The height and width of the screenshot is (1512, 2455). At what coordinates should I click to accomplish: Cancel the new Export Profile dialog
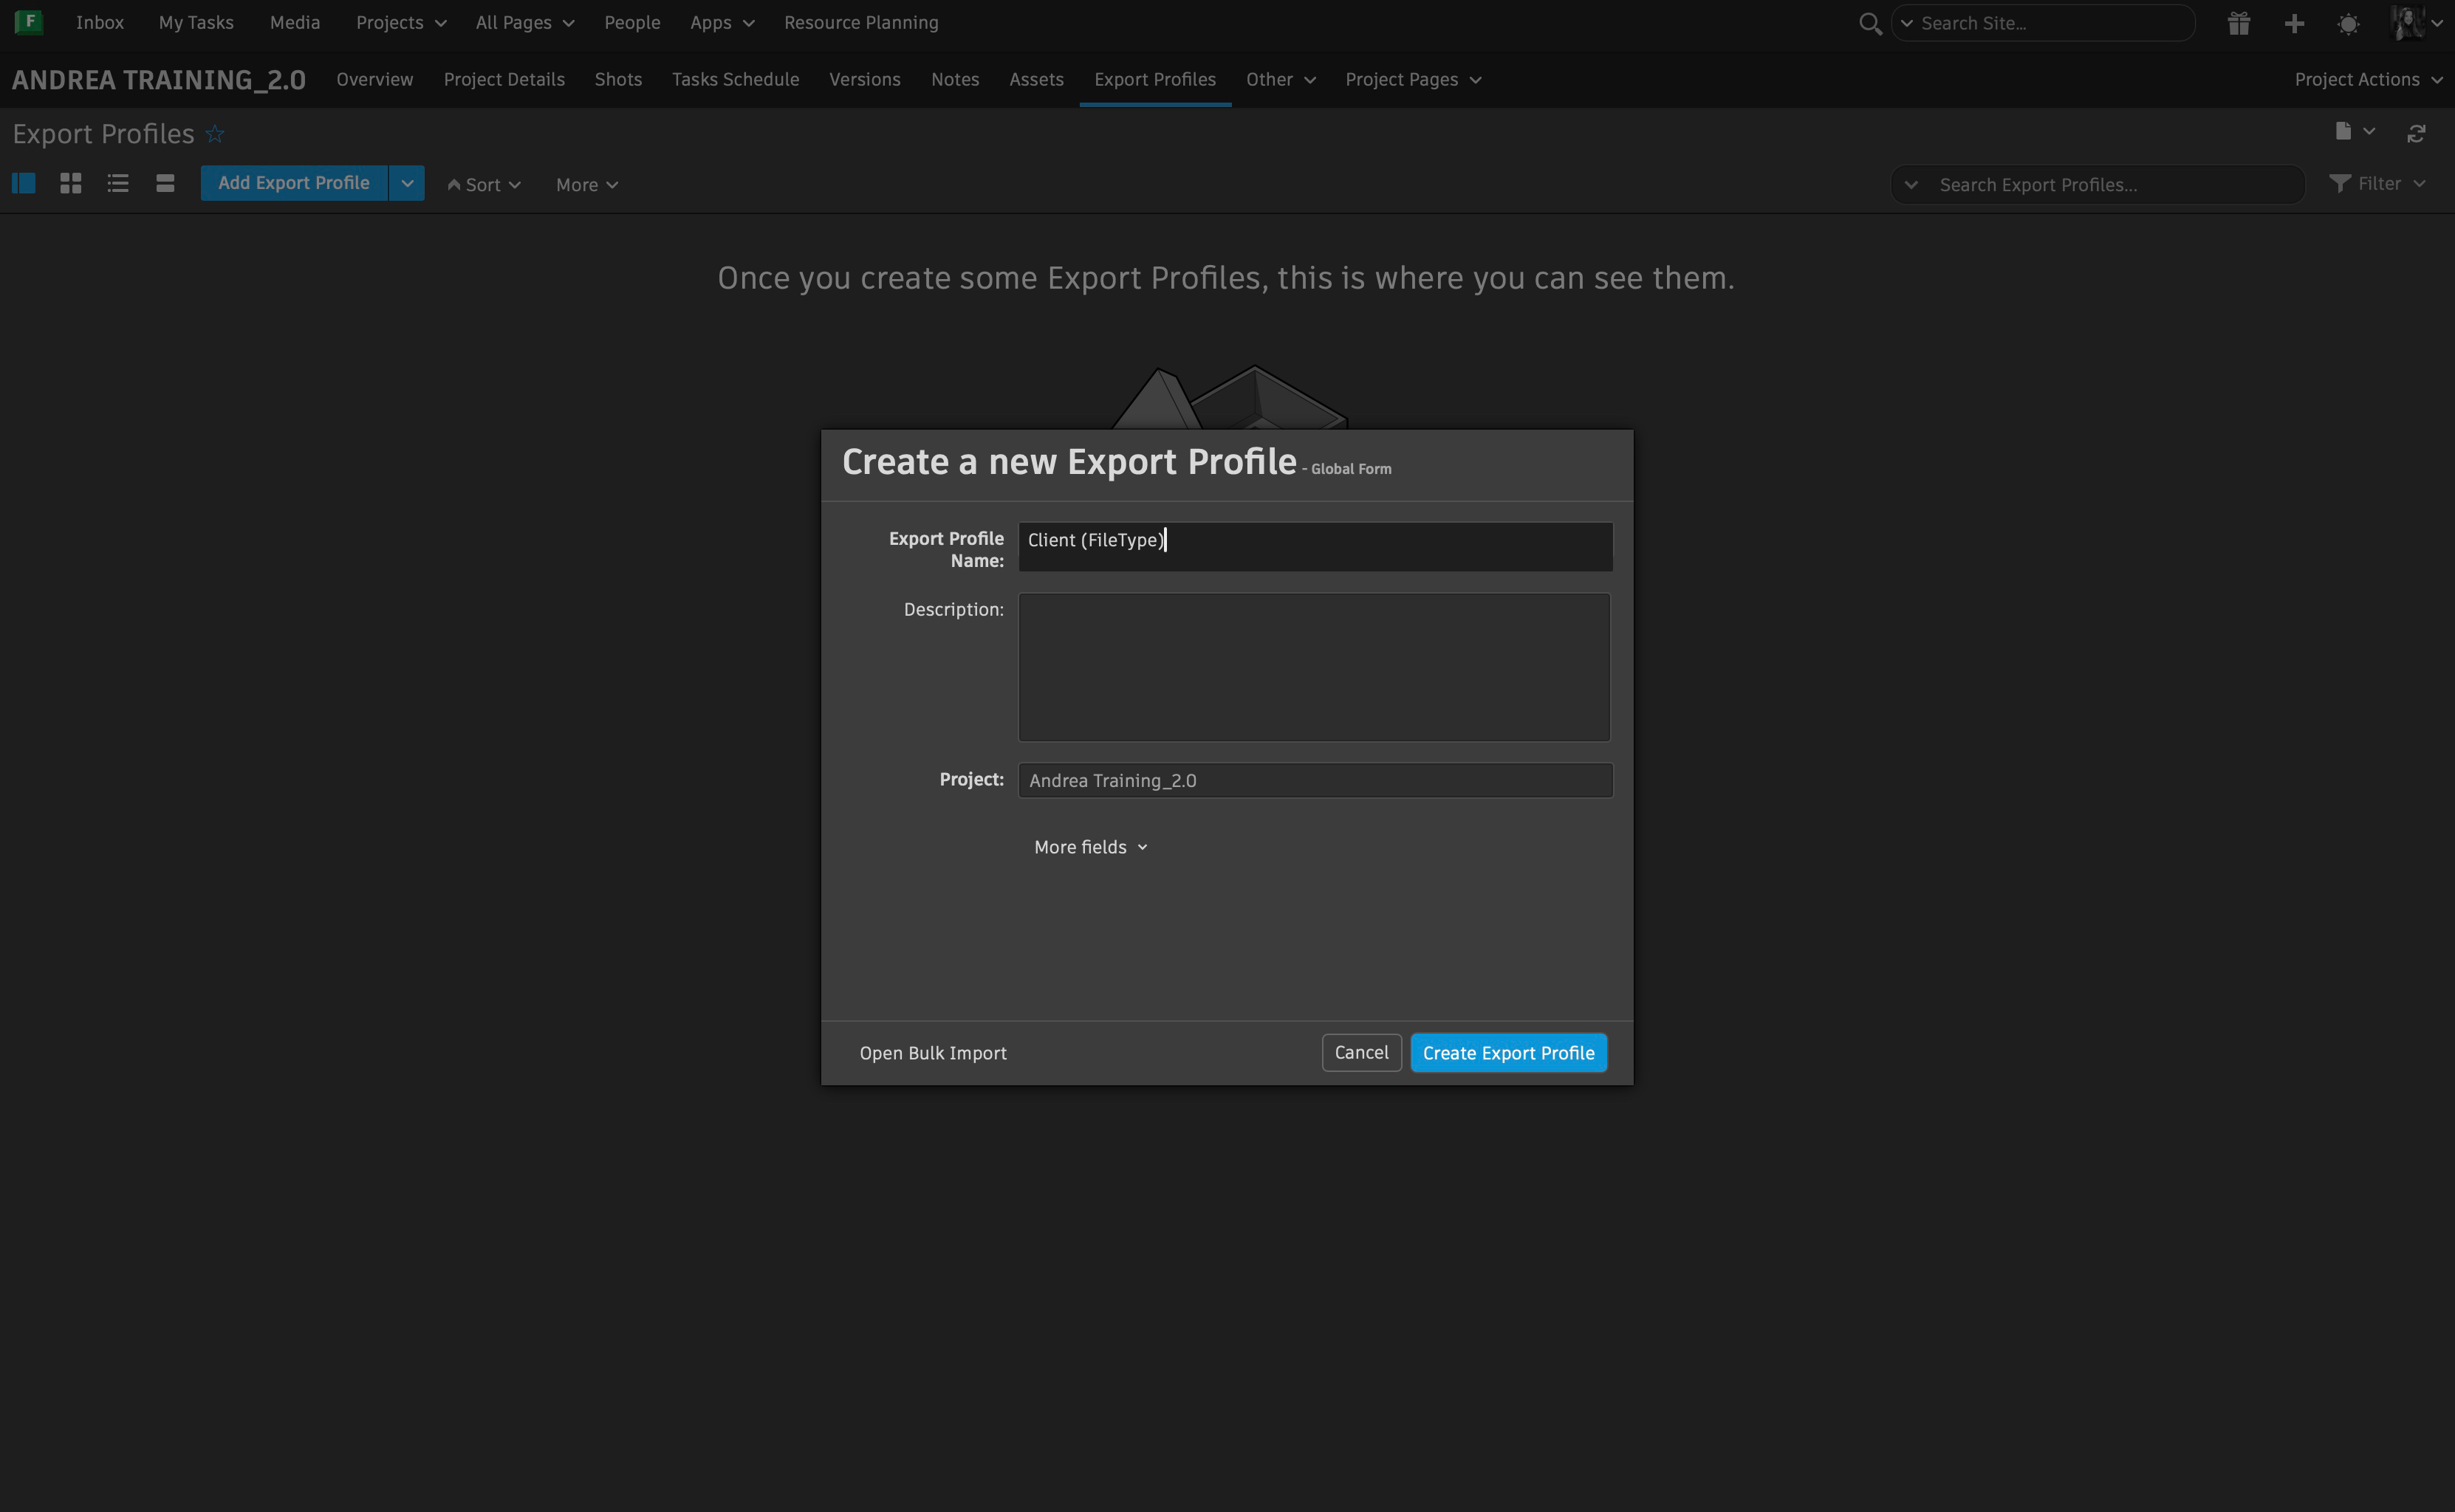(x=1360, y=1053)
